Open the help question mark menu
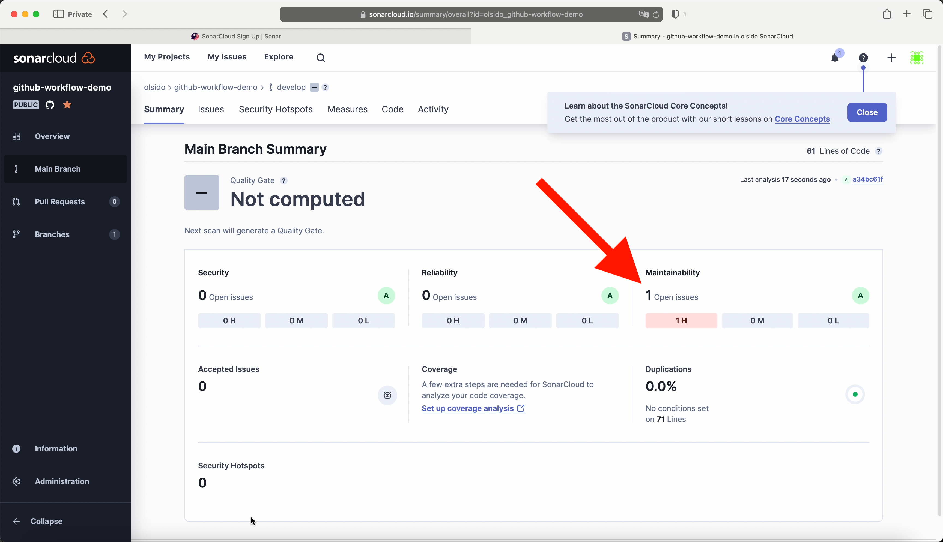The width and height of the screenshot is (943, 542). point(863,58)
